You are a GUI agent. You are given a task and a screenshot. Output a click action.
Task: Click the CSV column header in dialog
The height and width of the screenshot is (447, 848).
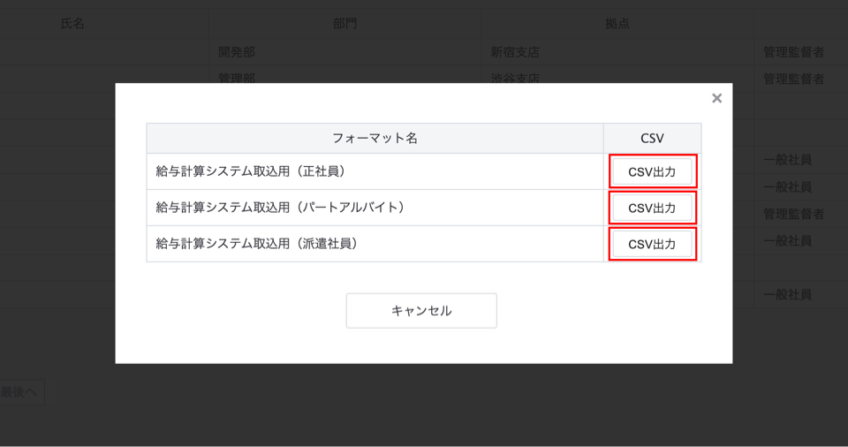click(x=652, y=139)
